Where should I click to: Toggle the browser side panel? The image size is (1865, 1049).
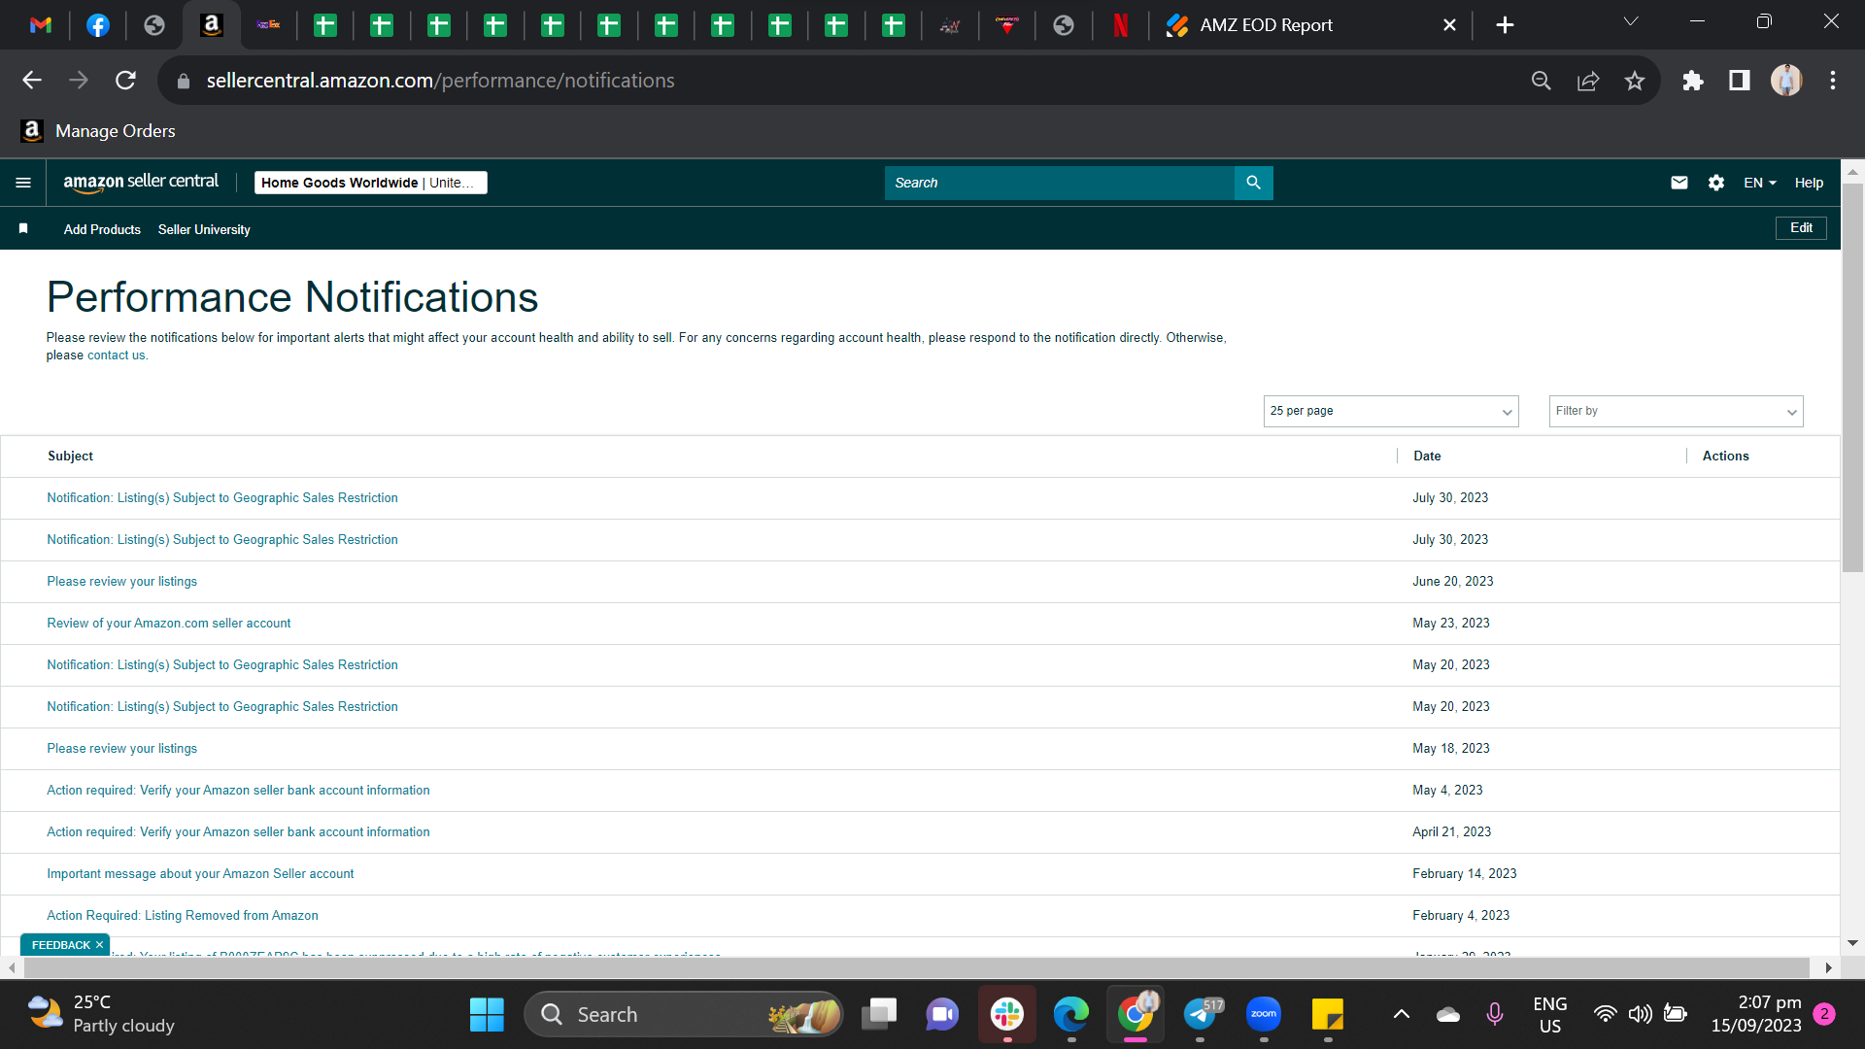tap(1740, 81)
